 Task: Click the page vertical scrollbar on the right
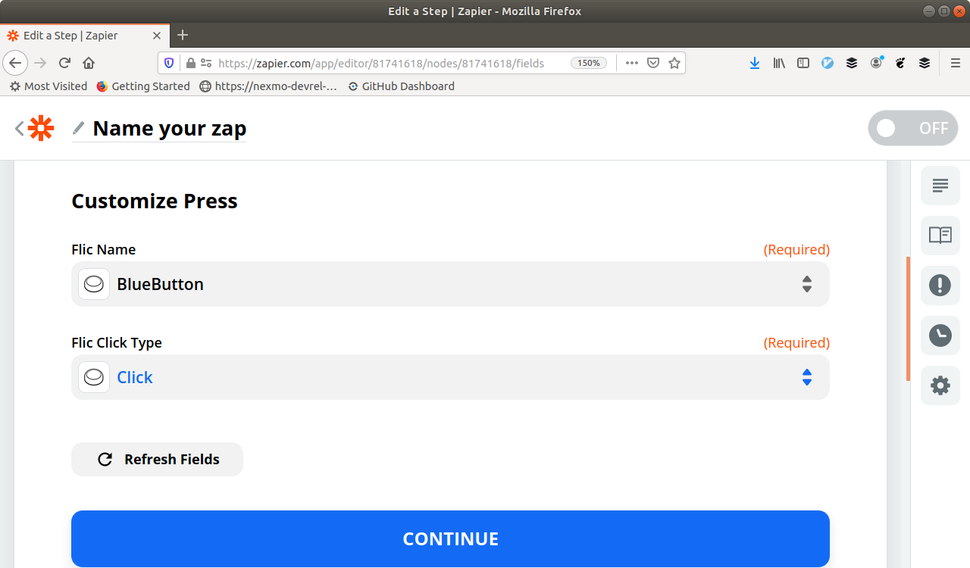(908, 319)
